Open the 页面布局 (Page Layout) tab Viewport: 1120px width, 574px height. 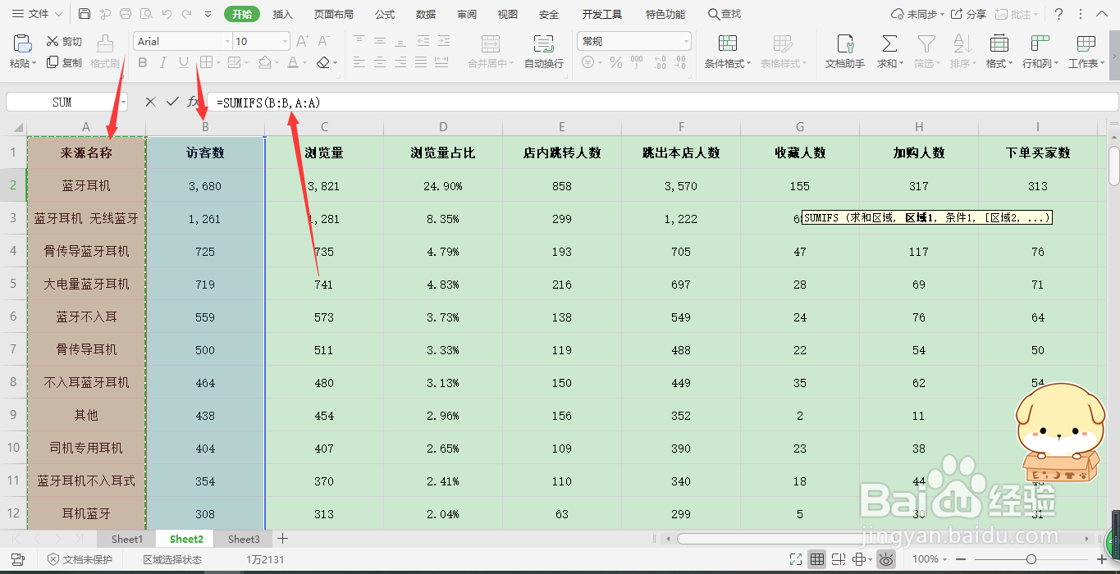334,14
